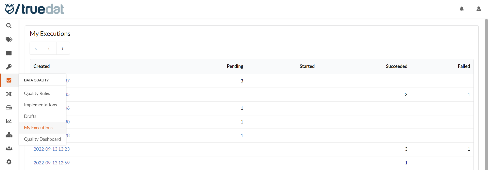The image size is (488, 170).
Task: Click the grid tiles sidebar icon
Action: pyautogui.click(x=9, y=53)
